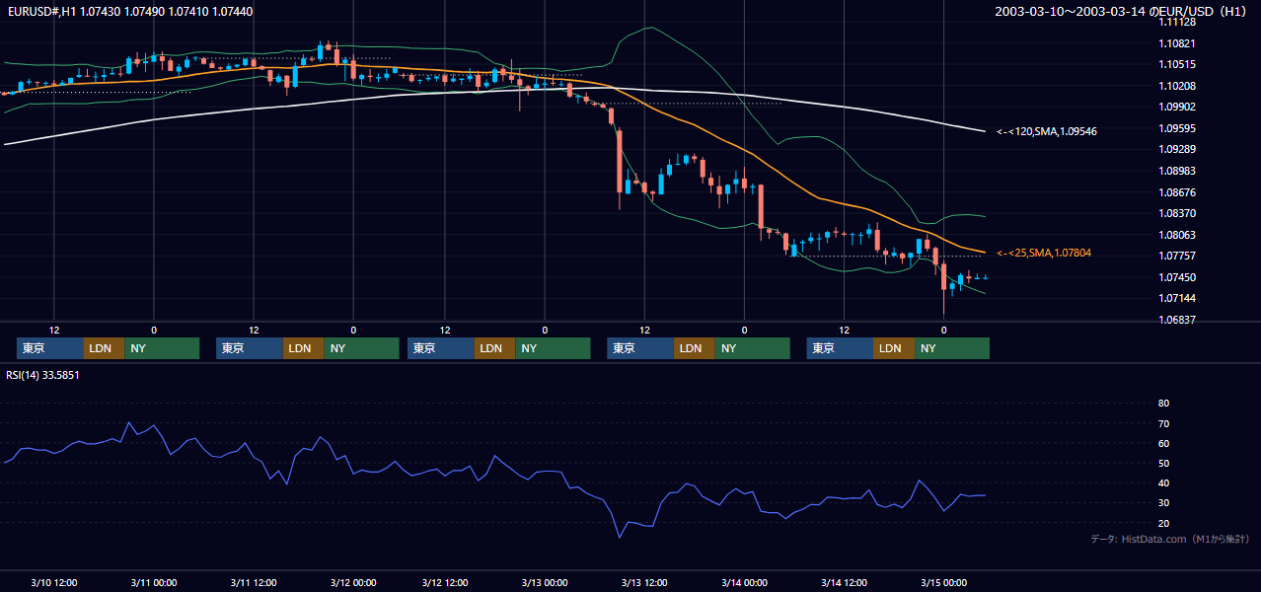Click the 3/13 12:00 time axis label

click(x=644, y=583)
